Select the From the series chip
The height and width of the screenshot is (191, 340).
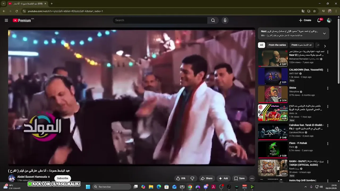277,45
